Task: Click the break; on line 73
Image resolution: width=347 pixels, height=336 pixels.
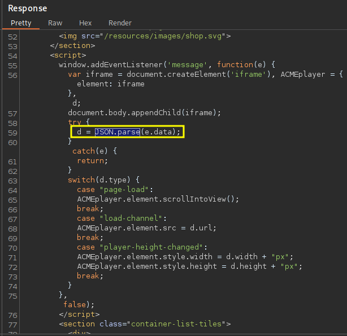Action: pyautogui.click(x=90, y=276)
